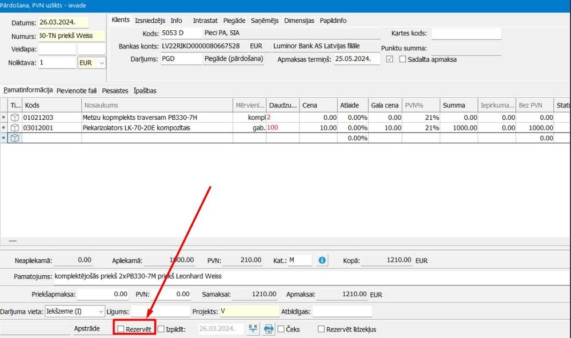The image size is (571, 338).
Task: Open the Pievienotie faili tab
Action: point(77,91)
